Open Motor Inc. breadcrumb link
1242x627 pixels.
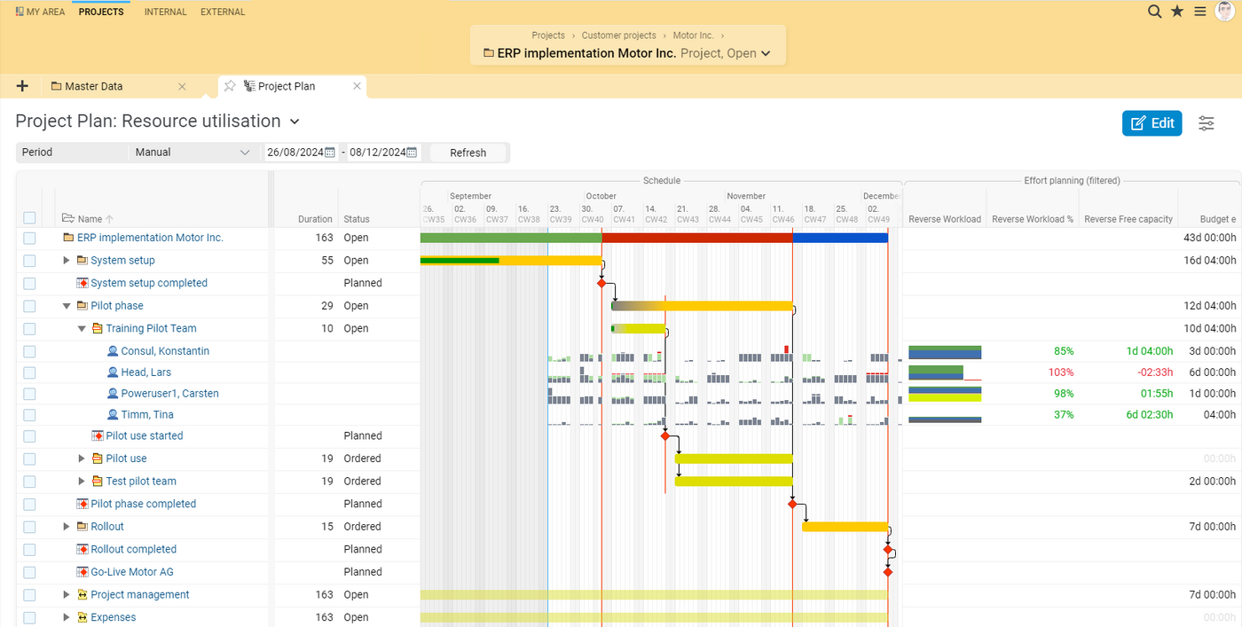[693, 35]
